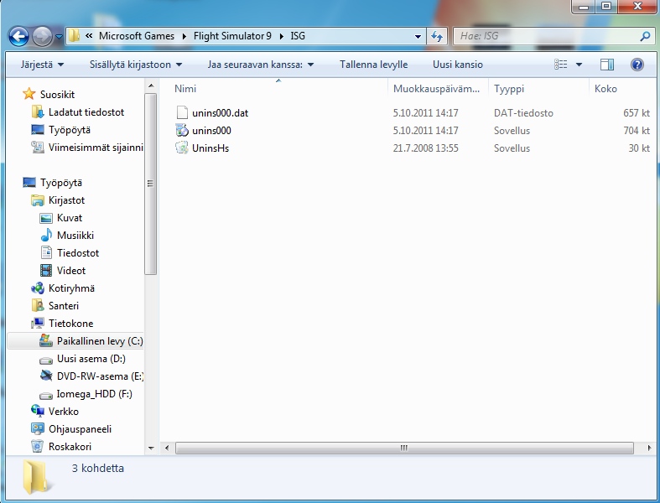Screen dimensions: 660x503
Task: Open Sisällytä kirjastoon menu
Action: pyautogui.click(x=136, y=65)
